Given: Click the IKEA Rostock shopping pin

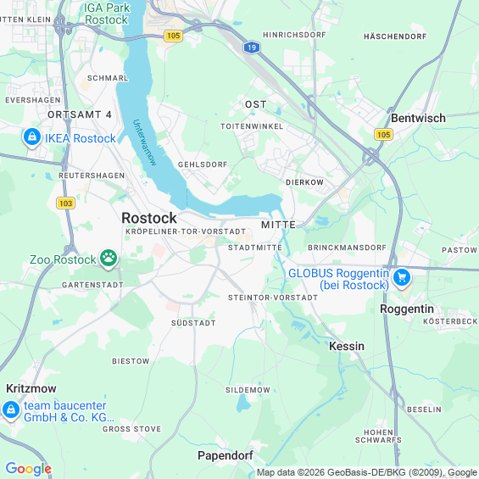Looking at the screenshot, I should pyautogui.click(x=32, y=138).
